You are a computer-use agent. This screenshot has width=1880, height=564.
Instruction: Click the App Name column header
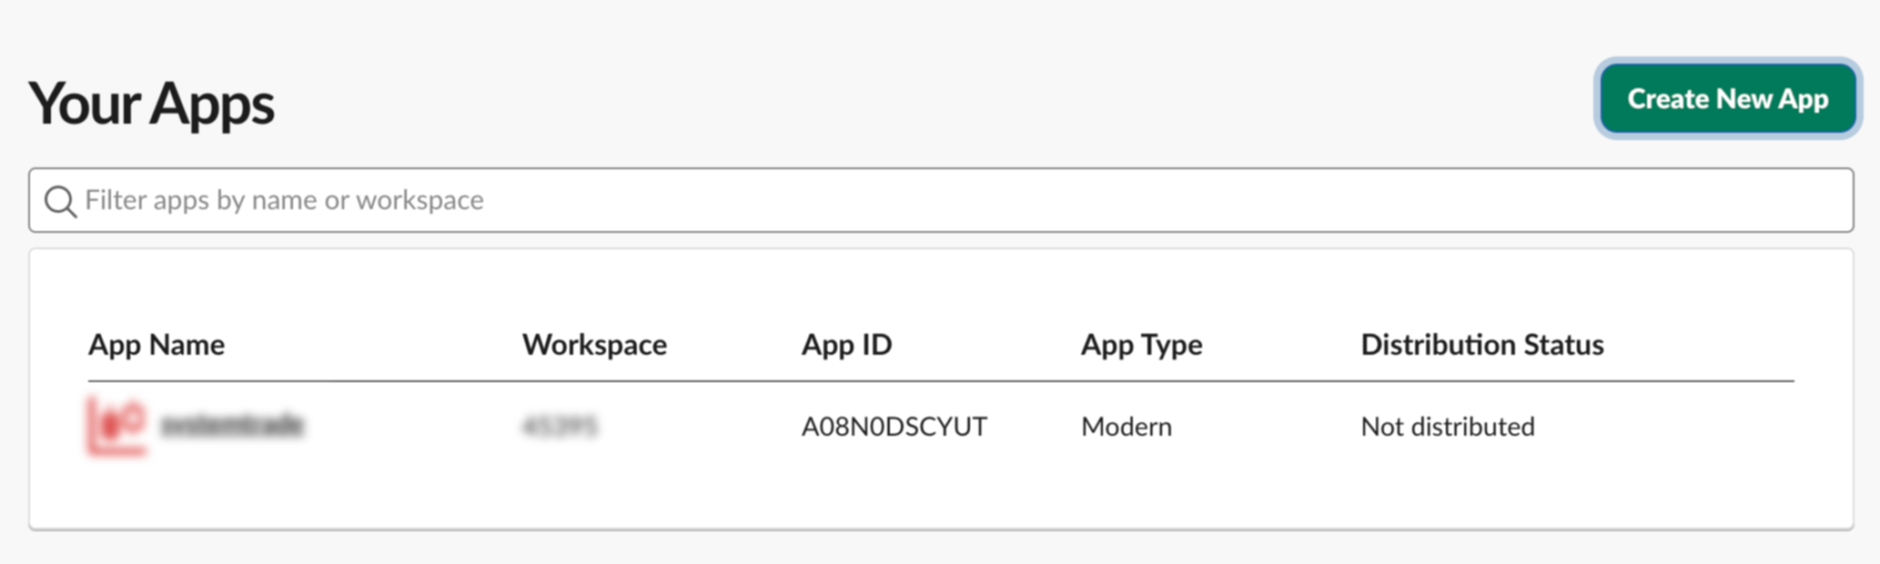(x=157, y=345)
